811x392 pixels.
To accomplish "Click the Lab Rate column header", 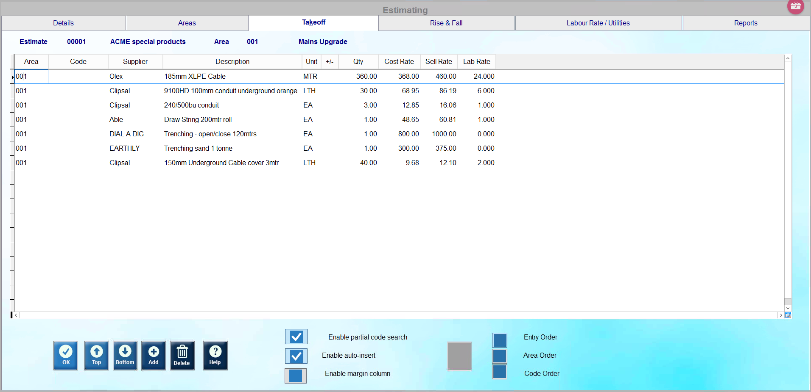I will 476,61.
